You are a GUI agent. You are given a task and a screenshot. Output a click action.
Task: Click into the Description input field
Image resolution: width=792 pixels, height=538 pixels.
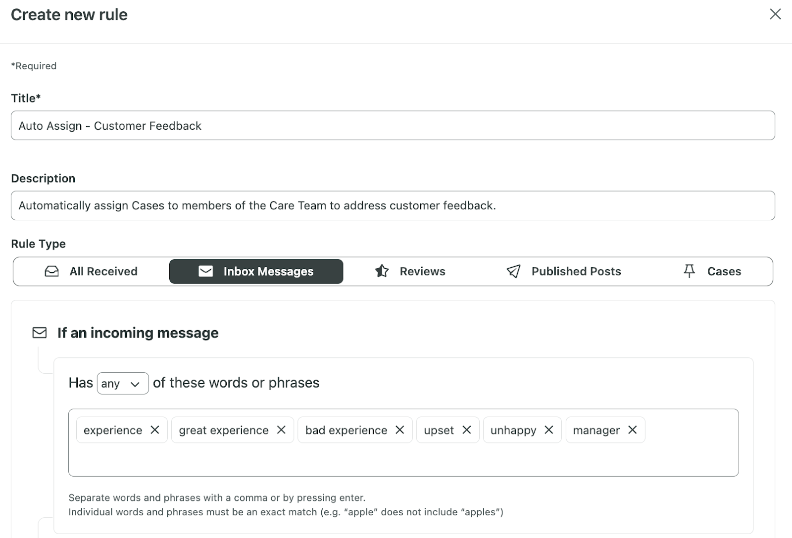pyautogui.click(x=393, y=205)
